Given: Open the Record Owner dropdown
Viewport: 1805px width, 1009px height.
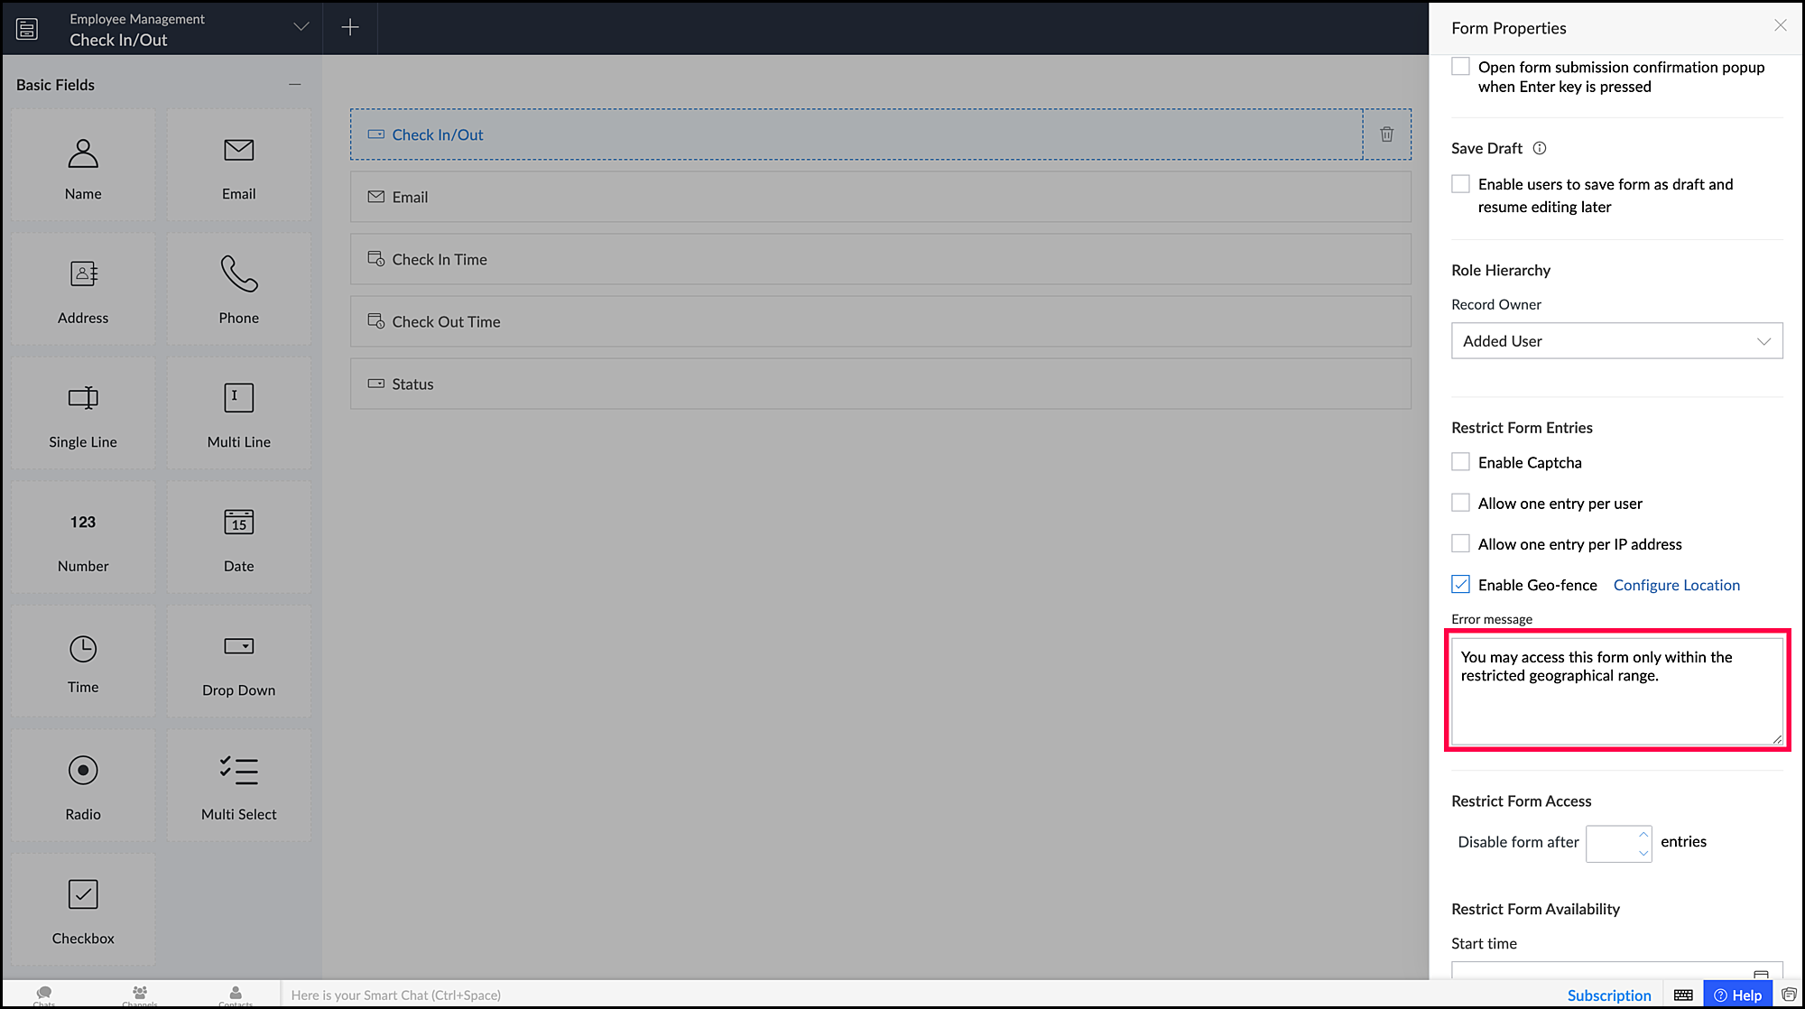Looking at the screenshot, I should (1616, 341).
